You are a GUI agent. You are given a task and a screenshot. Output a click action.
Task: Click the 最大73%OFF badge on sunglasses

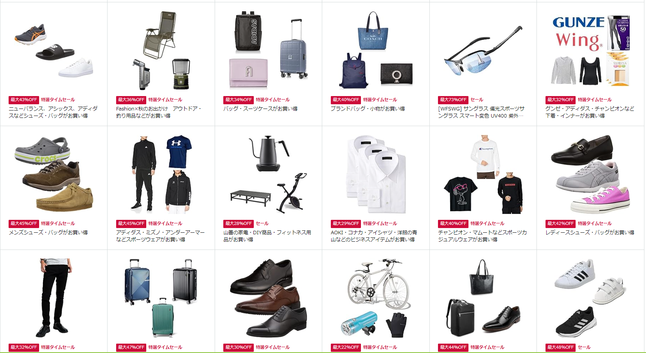pos(453,100)
